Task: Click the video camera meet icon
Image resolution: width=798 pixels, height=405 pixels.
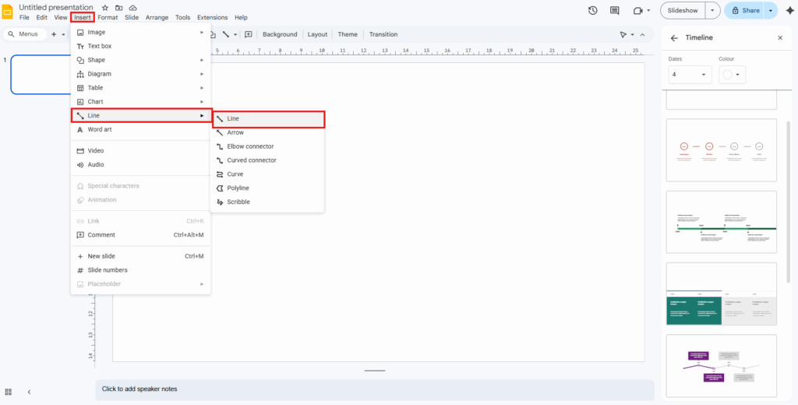Action: pos(637,10)
